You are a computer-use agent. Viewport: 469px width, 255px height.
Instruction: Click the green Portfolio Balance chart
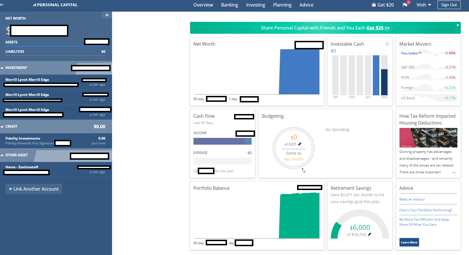[299, 216]
